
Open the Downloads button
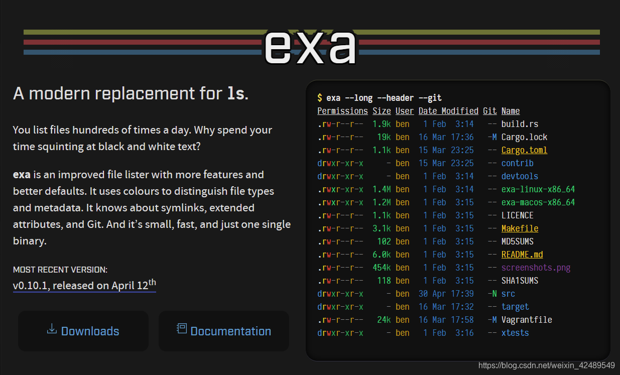coord(83,331)
